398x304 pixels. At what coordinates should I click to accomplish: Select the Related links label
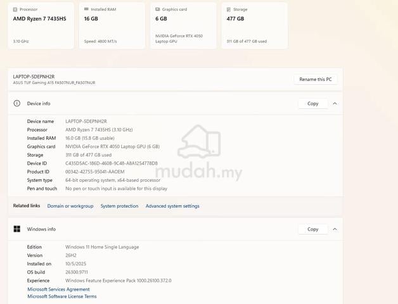[x=27, y=206]
